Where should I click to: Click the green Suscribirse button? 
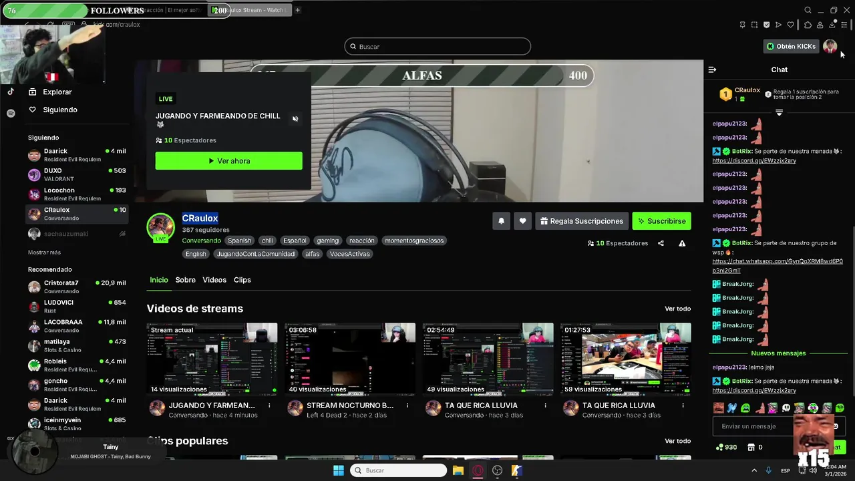[661, 221]
